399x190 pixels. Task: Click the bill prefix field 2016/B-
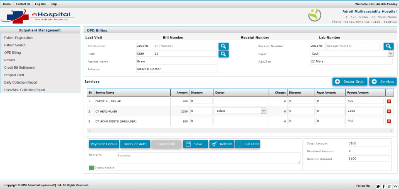tap(145, 46)
